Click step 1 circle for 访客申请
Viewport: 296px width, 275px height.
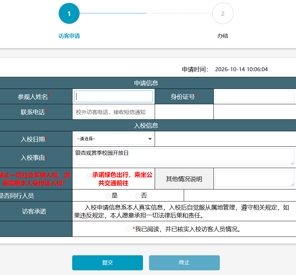69,13
